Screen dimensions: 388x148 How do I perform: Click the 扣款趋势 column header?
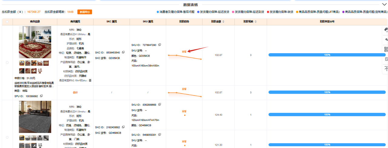click(184, 22)
